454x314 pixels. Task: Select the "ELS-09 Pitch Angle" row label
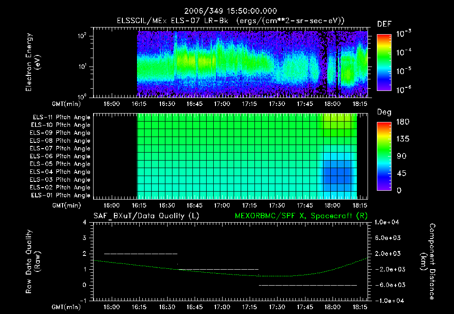pyautogui.click(x=60, y=133)
